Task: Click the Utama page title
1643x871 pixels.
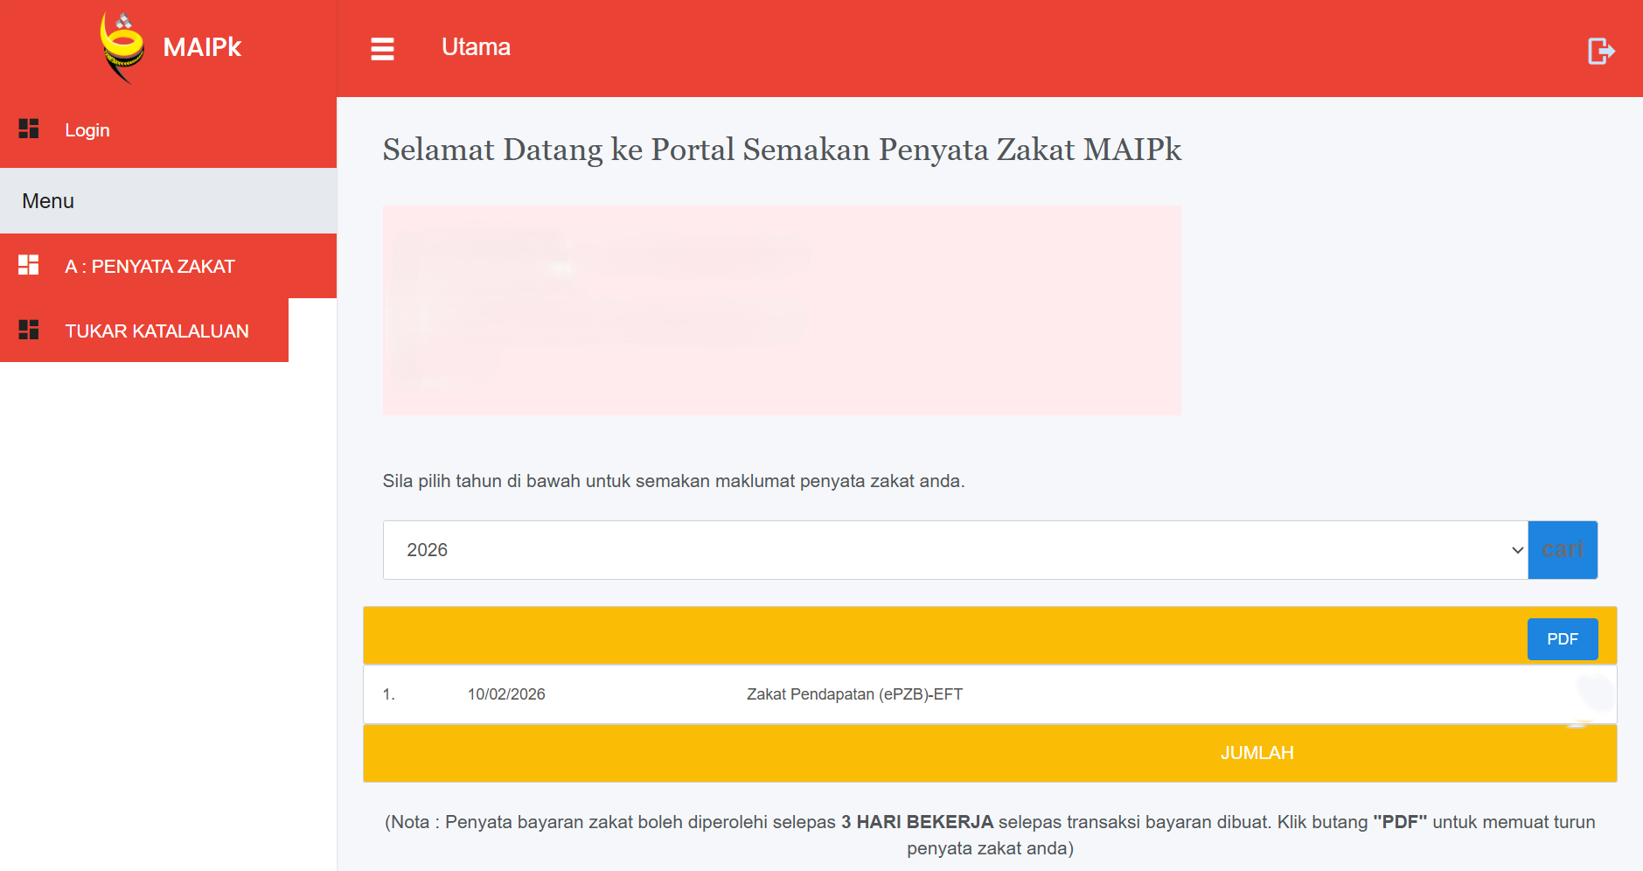Action: 476,47
